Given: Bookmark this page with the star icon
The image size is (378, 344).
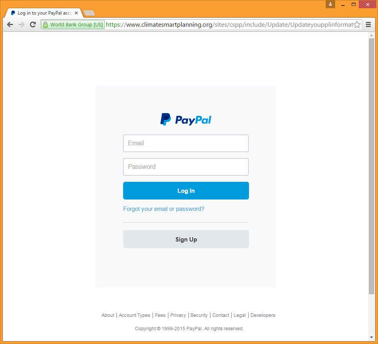Looking at the screenshot, I should (x=357, y=25).
